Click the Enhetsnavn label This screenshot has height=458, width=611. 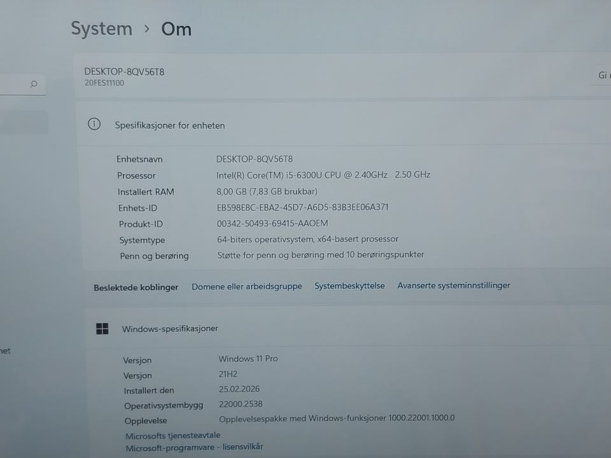coord(139,159)
